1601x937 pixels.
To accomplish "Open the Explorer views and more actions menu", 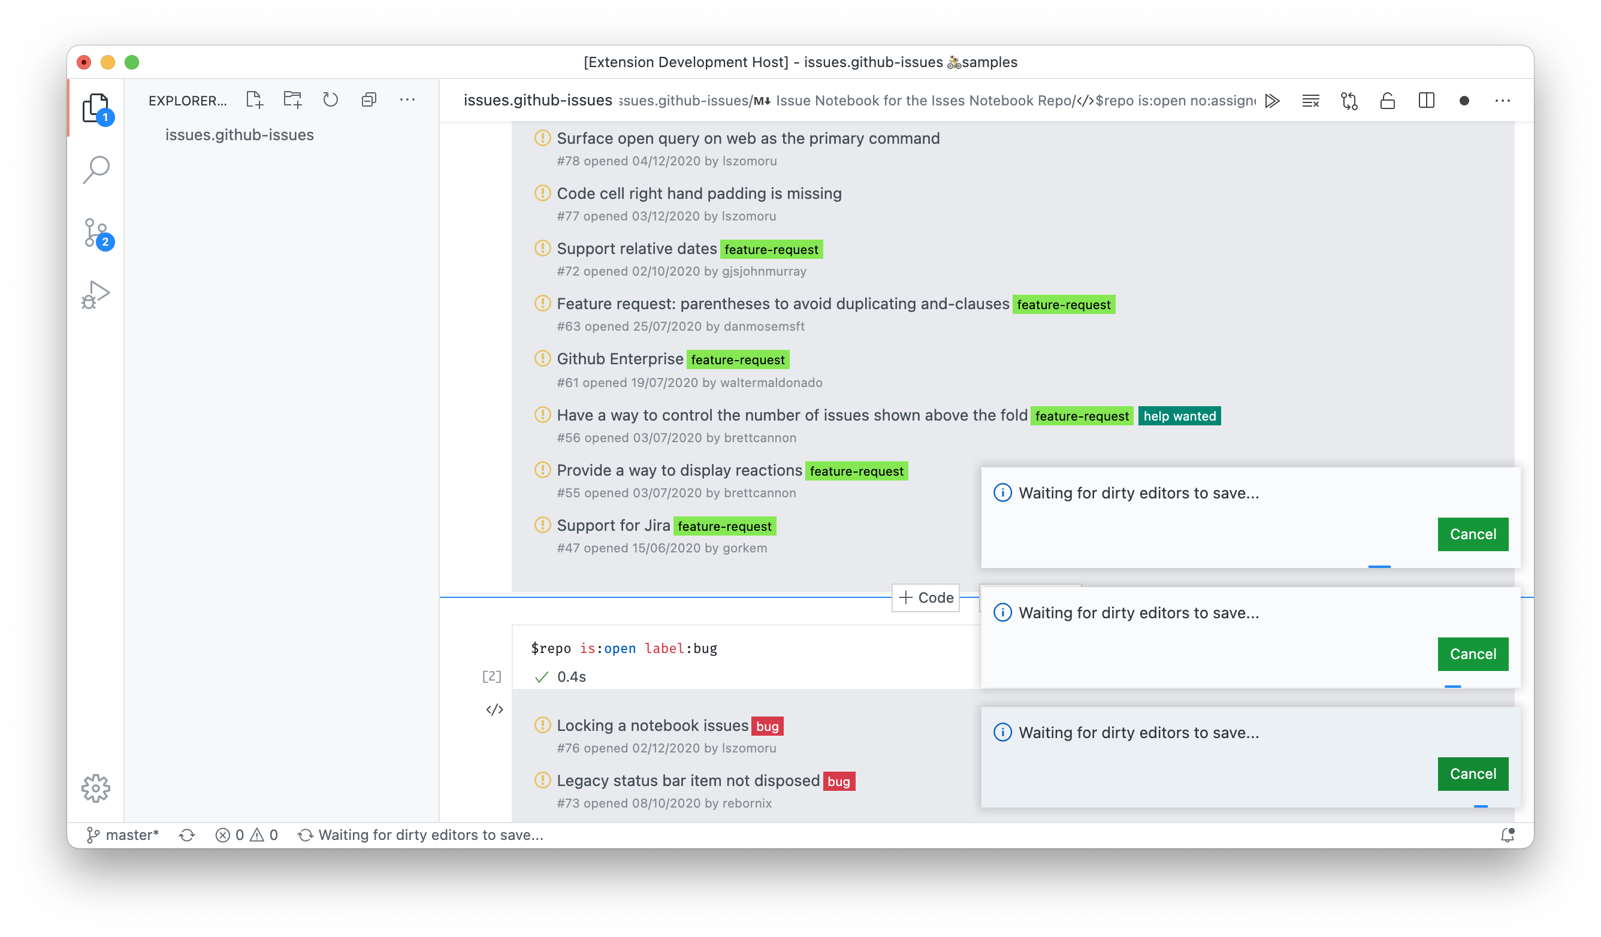I will click(x=407, y=99).
